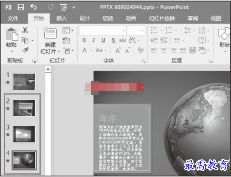The height and width of the screenshot is (177, 231).
Task: Click the Text Direction icon
Action: [202, 30]
